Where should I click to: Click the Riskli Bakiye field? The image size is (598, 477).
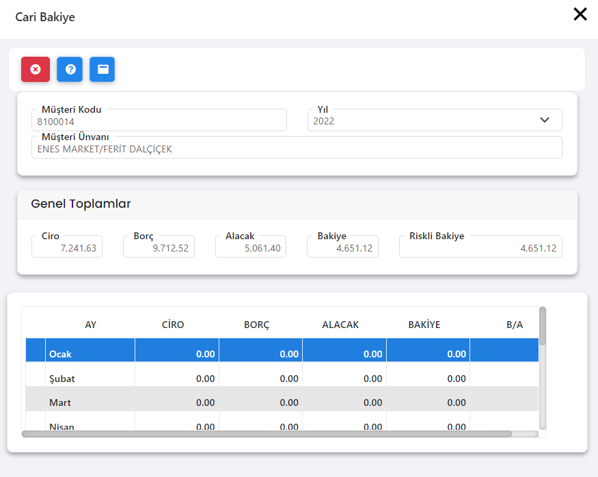pyautogui.click(x=480, y=247)
